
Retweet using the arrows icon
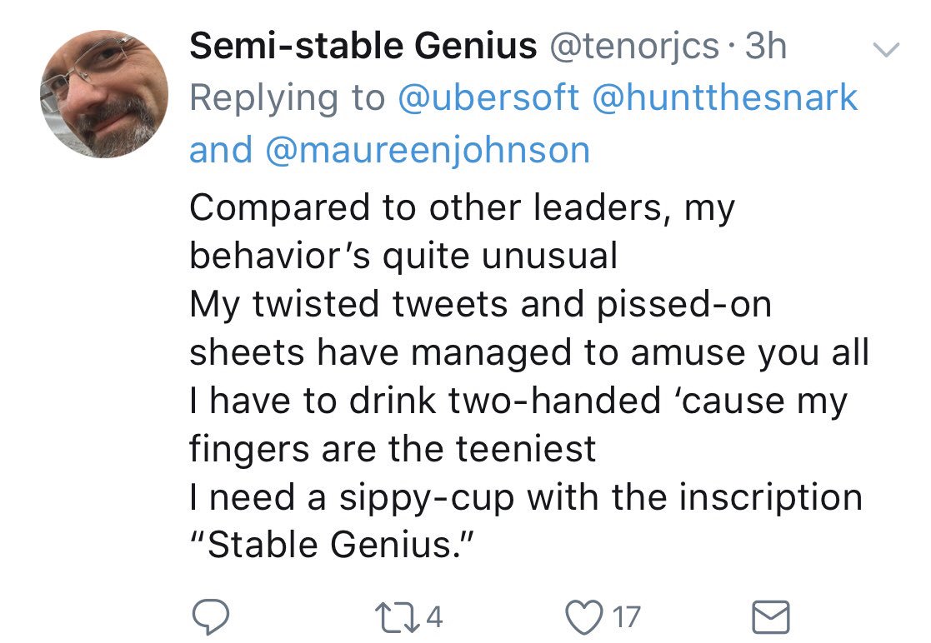pyautogui.click(x=398, y=617)
